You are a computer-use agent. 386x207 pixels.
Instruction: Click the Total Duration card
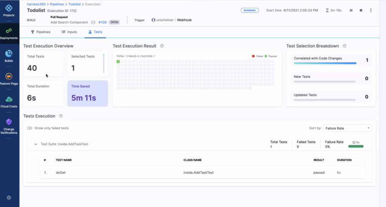[44, 93]
